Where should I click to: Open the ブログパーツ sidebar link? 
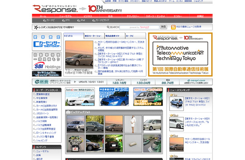point(42,114)
